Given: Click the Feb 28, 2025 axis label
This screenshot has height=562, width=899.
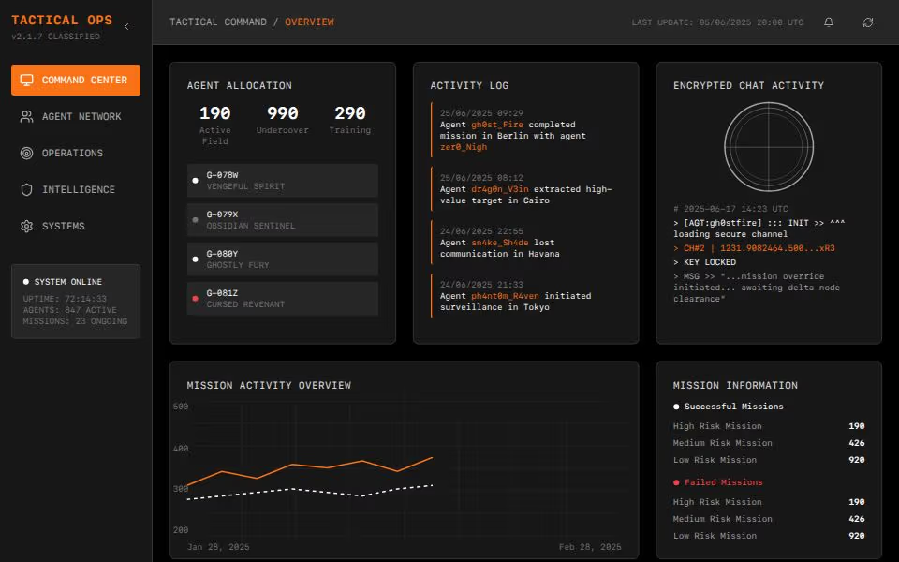Looking at the screenshot, I should (x=590, y=547).
